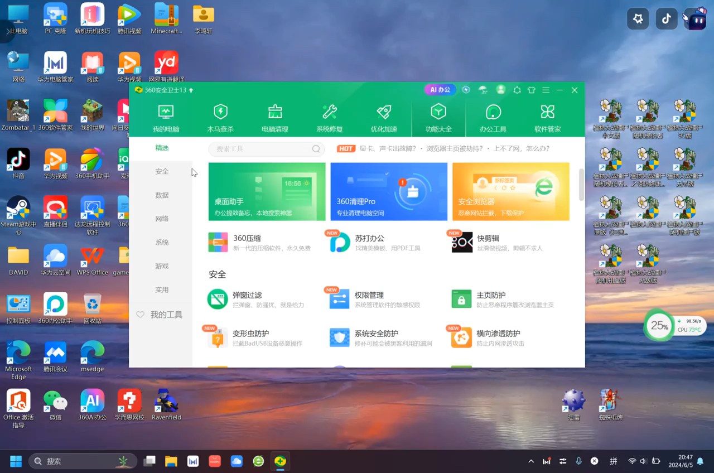Open File Explorer from the taskbar

coord(171,461)
